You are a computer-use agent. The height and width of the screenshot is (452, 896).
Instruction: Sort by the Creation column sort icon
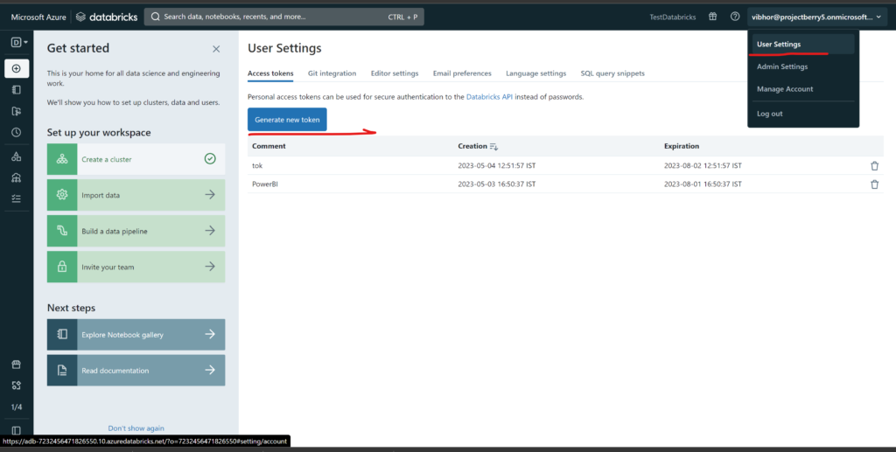493,147
